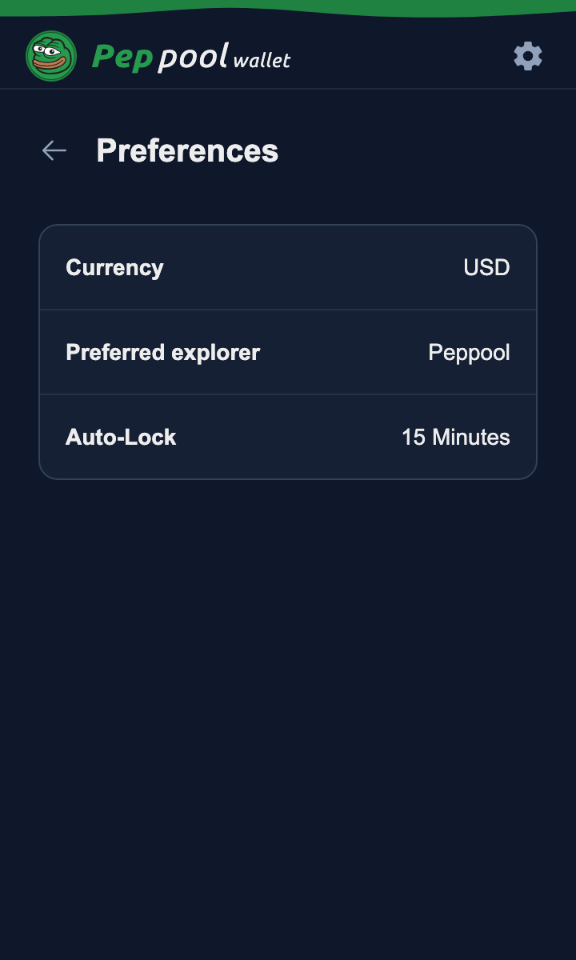Screen dimensions: 576x960
Task: Open settings with the gear icon
Action: tap(528, 56)
